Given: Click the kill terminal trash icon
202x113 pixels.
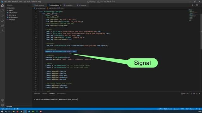Looking at the screenshot, I should (x=194, y=94).
